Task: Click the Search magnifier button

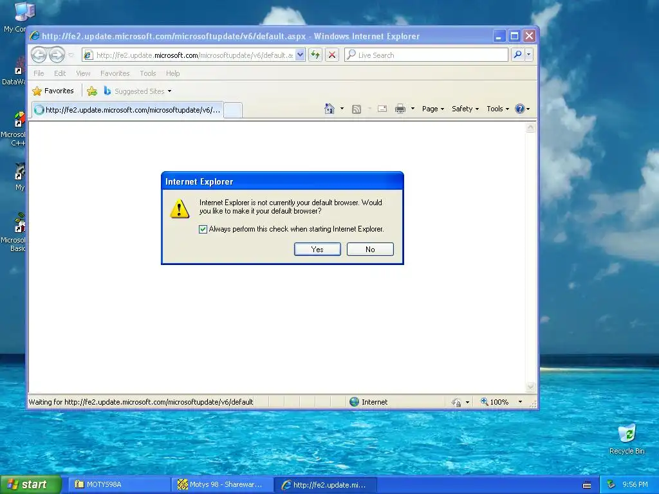Action: [518, 55]
